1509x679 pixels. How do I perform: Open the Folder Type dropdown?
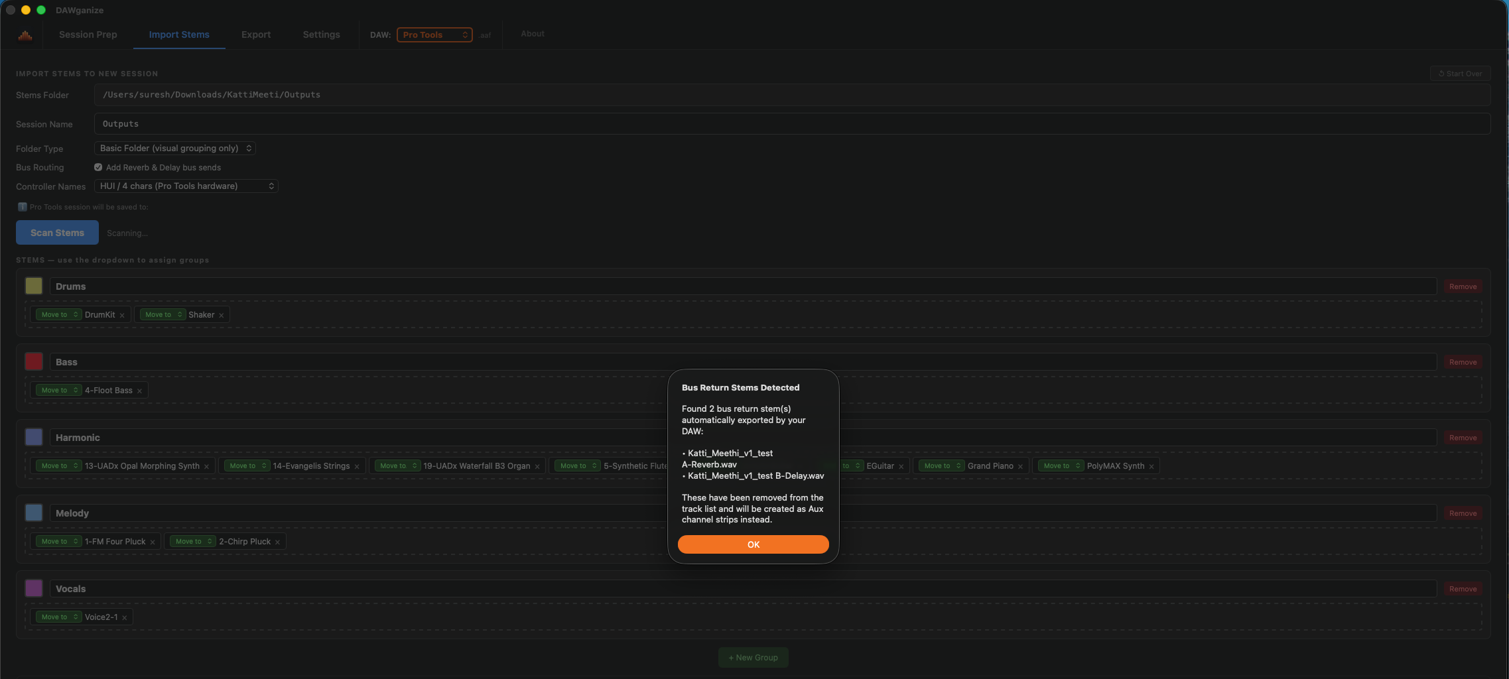(x=174, y=148)
